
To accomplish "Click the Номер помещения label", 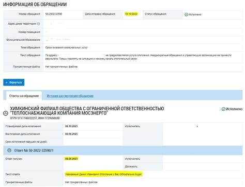I will (29, 32).
